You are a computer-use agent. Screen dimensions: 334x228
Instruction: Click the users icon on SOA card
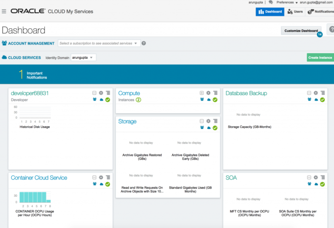click(309, 184)
